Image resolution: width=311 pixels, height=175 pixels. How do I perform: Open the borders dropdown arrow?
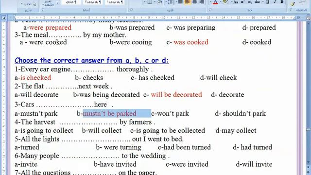[x=145, y=2]
